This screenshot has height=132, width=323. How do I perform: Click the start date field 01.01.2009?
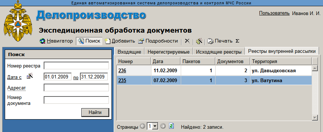pos(58,77)
